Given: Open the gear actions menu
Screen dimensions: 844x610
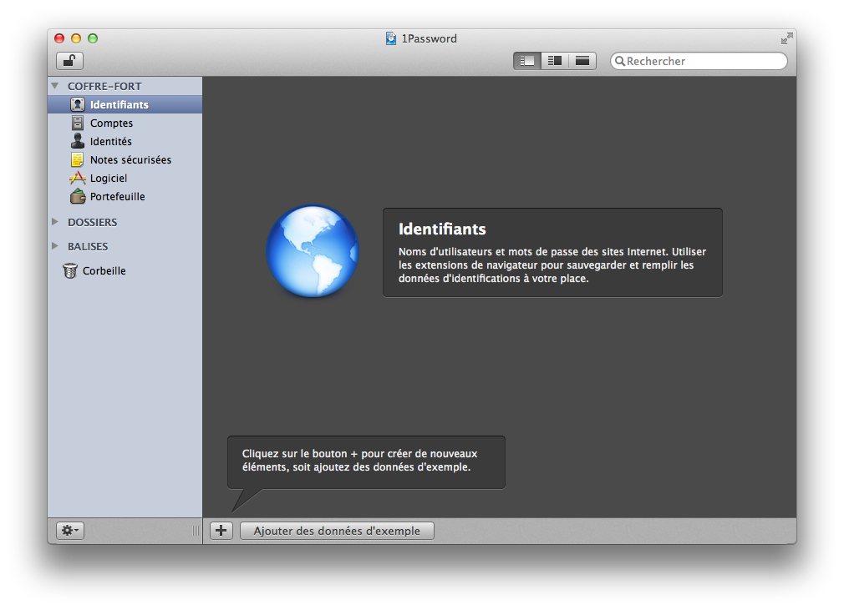Looking at the screenshot, I should point(70,531).
